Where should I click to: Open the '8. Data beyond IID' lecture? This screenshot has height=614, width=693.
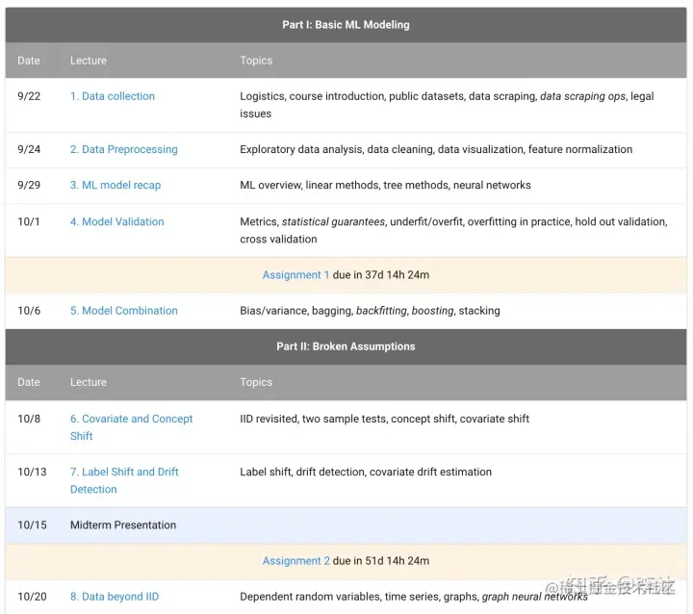[115, 597]
